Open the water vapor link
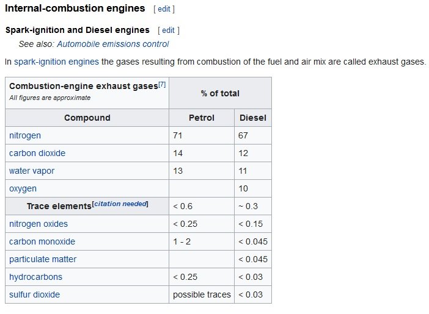This screenshot has height=314, width=429. coord(32,171)
